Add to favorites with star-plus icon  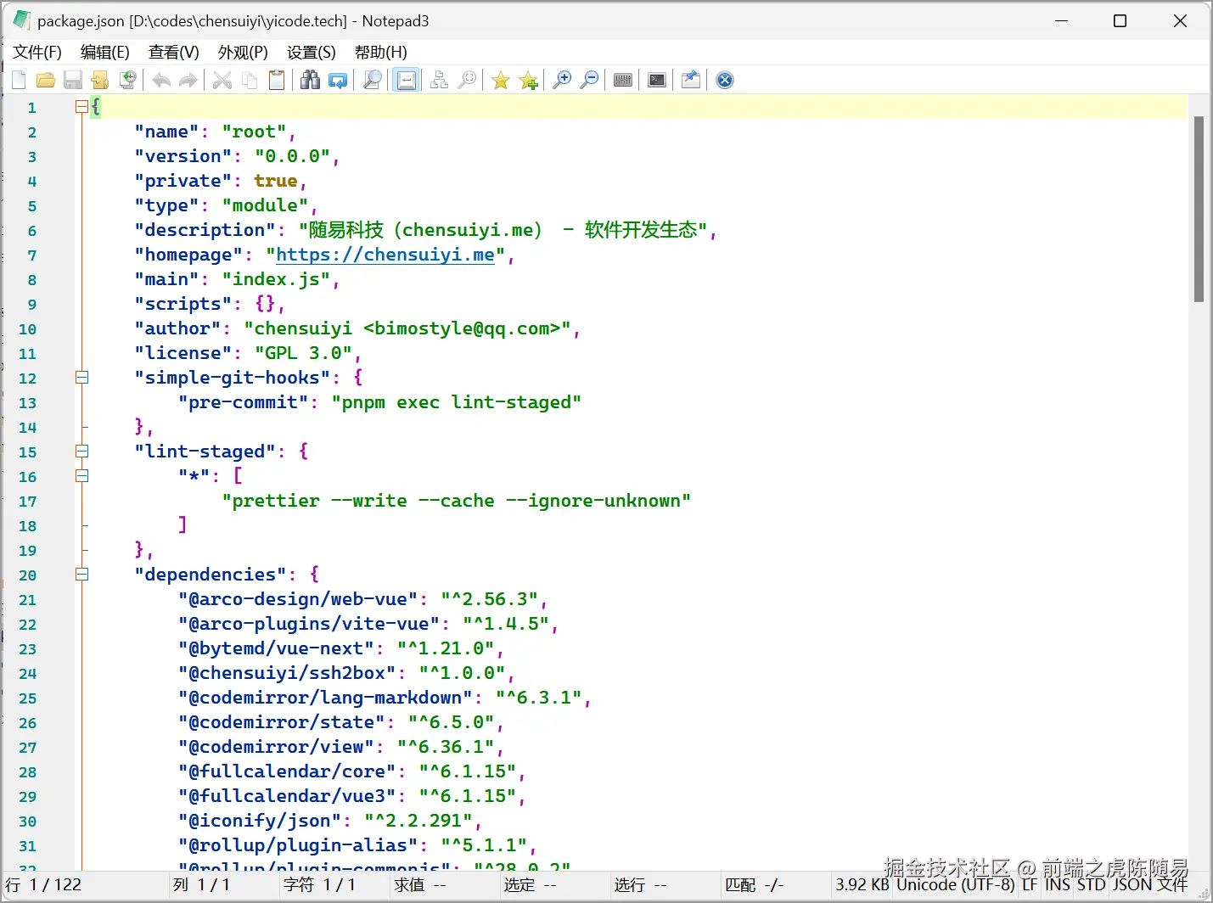[528, 80]
